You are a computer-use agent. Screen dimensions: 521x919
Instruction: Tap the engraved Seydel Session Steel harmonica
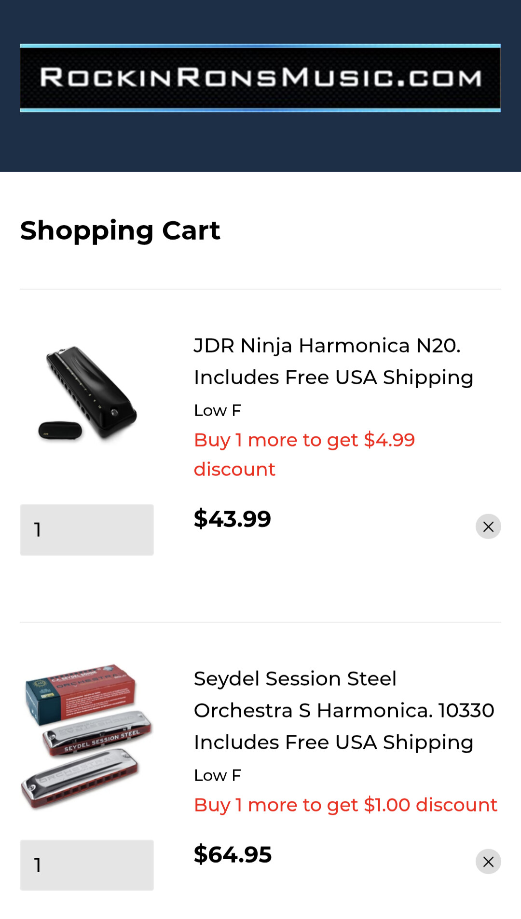97,733
